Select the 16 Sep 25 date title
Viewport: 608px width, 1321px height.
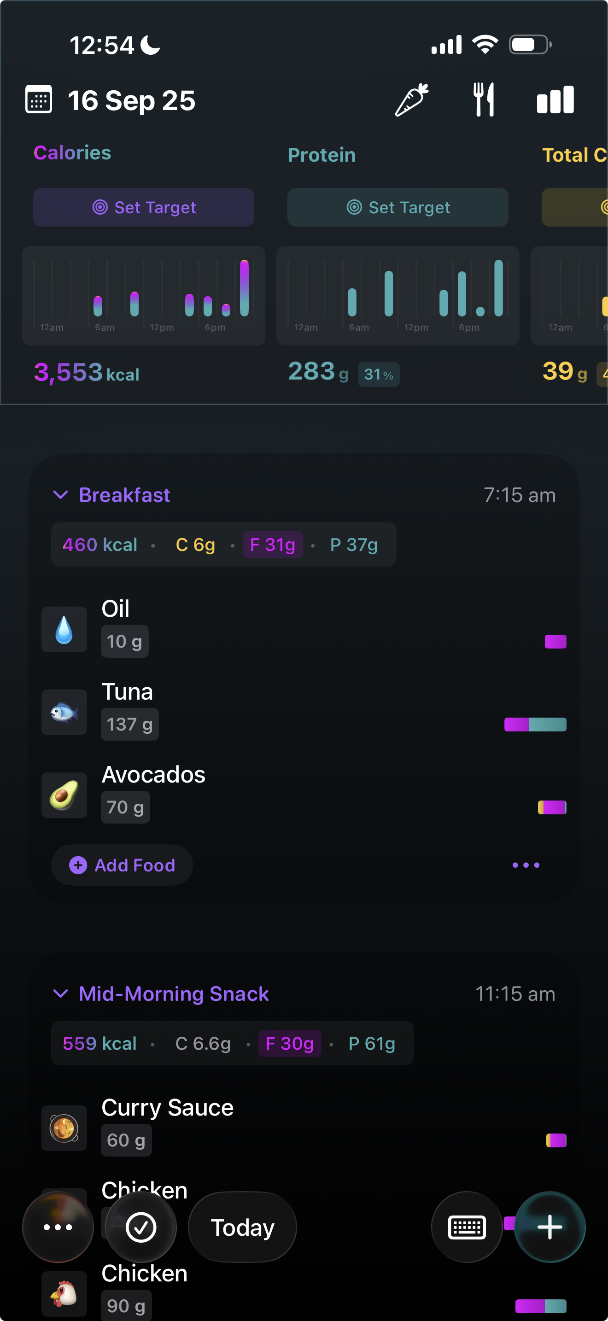[x=132, y=100]
